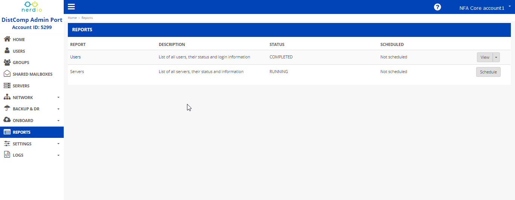Expand the Logs submenu arrow
The image size is (515, 200).
point(58,155)
